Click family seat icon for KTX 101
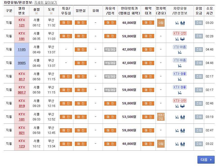 tap(183, 117)
